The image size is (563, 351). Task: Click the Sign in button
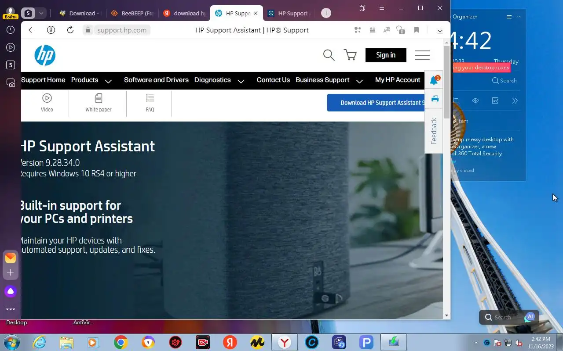tap(386, 55)
